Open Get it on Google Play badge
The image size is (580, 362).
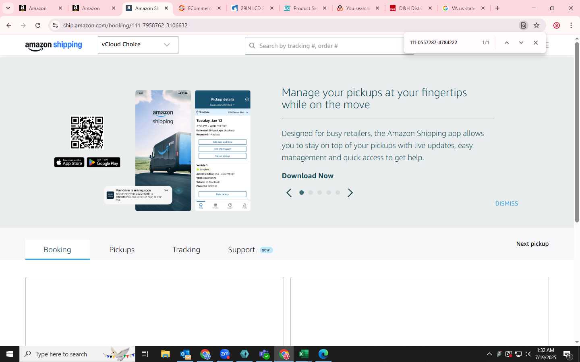point(104,162)
